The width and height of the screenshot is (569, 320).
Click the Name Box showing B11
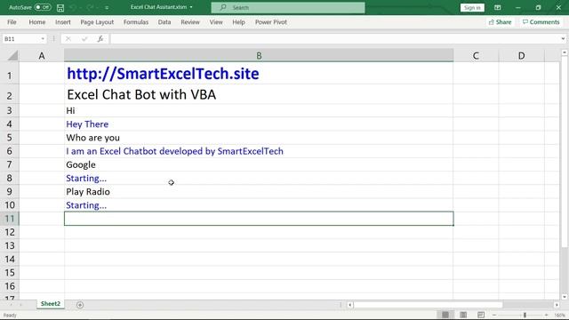click(20, 39)
